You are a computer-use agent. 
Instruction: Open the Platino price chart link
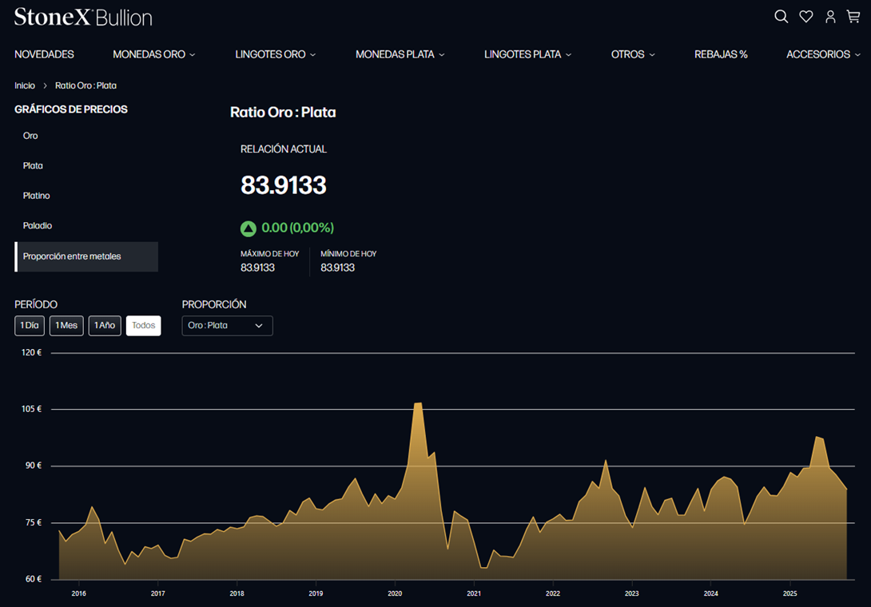(x=37, y=196)
